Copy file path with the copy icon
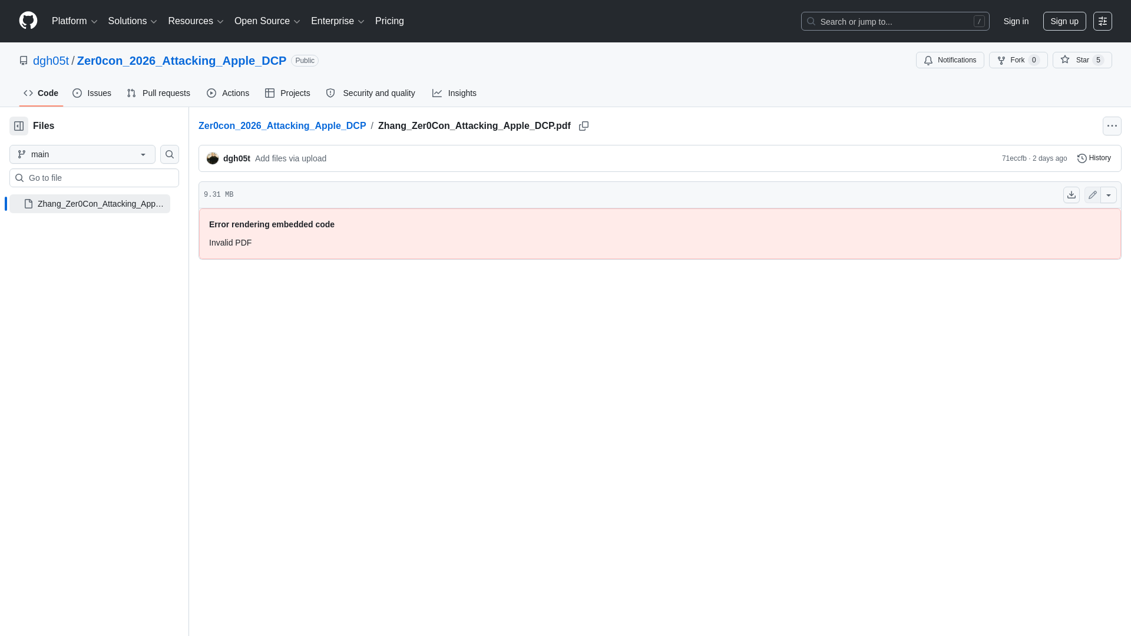 click(x=584, y=126)
